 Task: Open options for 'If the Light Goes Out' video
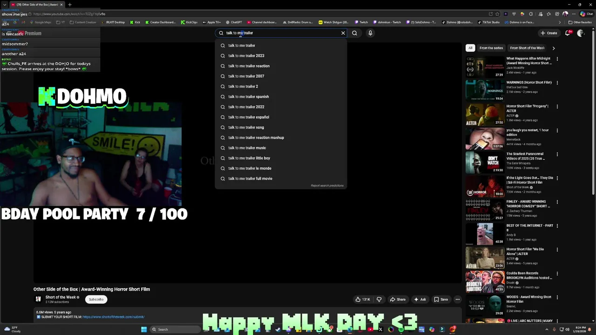(x=557, y=178)
